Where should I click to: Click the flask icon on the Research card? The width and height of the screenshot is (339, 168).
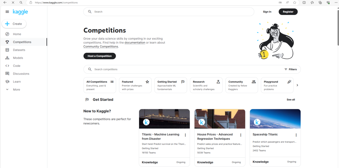click(x=218, y=82)
